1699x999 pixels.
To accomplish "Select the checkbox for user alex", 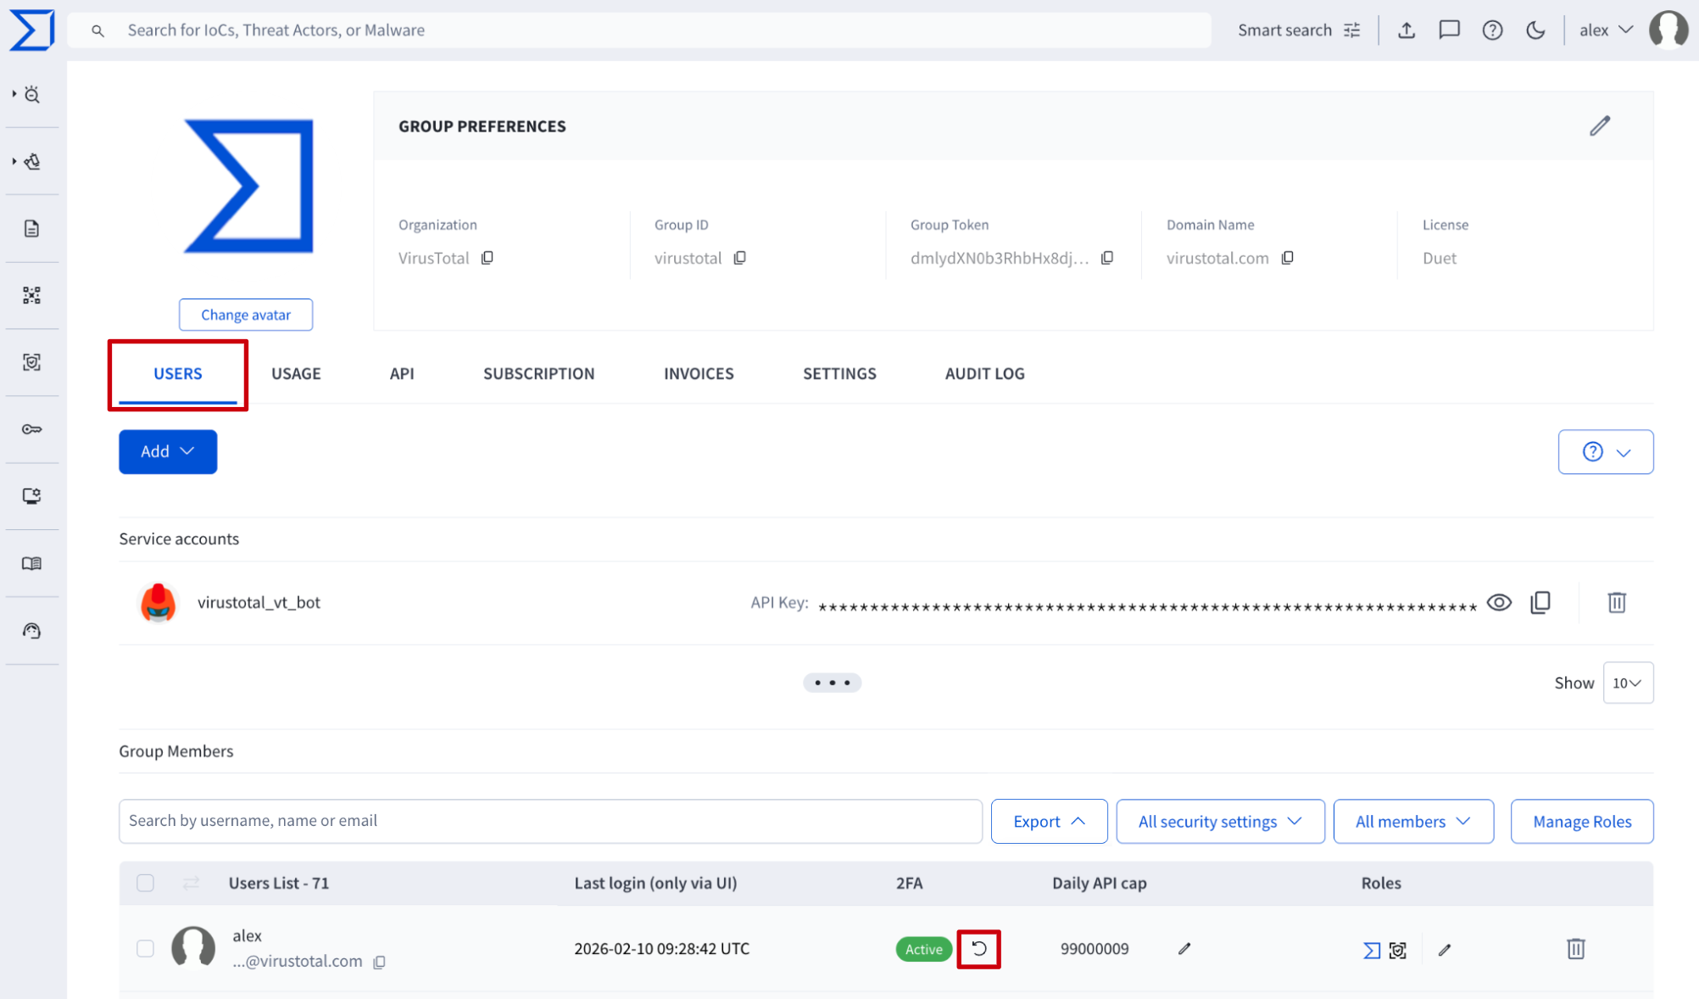I will pos(145,948).
